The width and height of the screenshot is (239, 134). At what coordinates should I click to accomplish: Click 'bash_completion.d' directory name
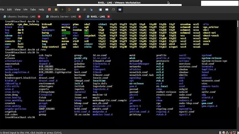tap(17, 72)
